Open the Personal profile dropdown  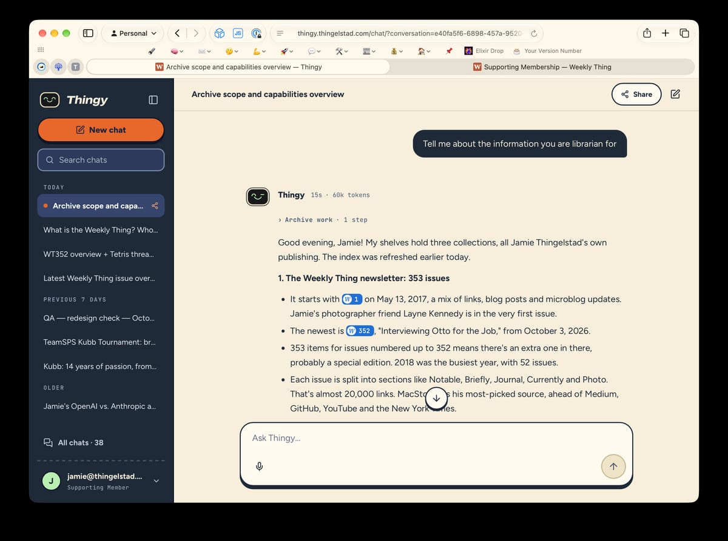coord(133,33)
